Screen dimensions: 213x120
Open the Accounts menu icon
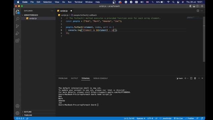17,106
